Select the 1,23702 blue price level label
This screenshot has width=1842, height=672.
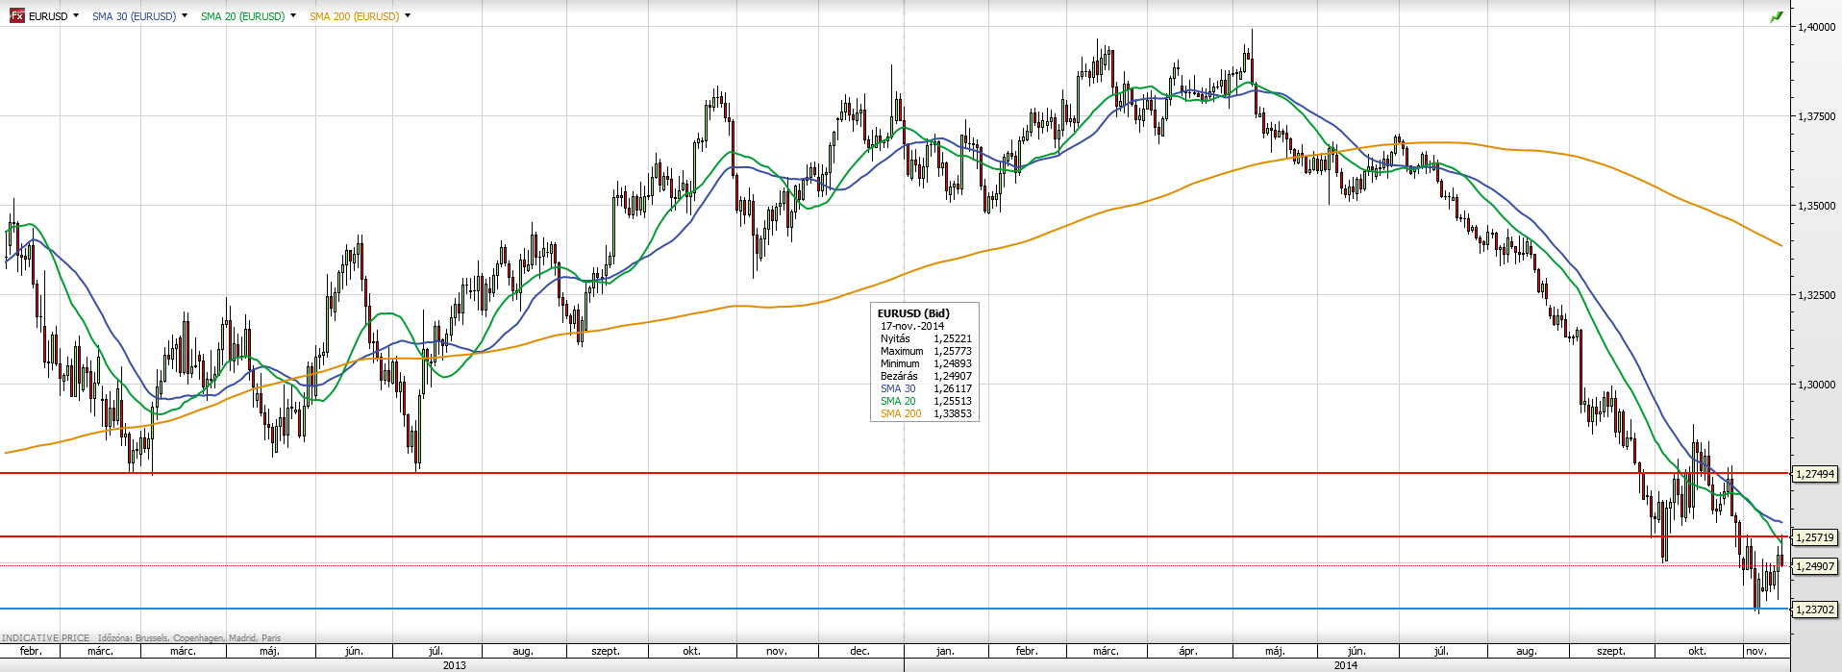pos(1815,610)
